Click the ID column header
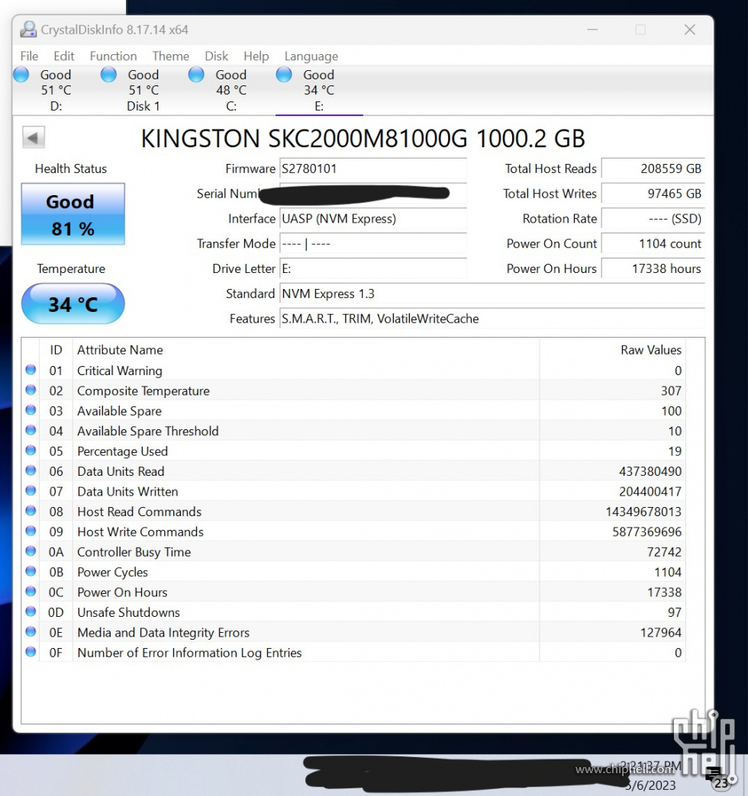The image size is (748, 796). (56, 350)
